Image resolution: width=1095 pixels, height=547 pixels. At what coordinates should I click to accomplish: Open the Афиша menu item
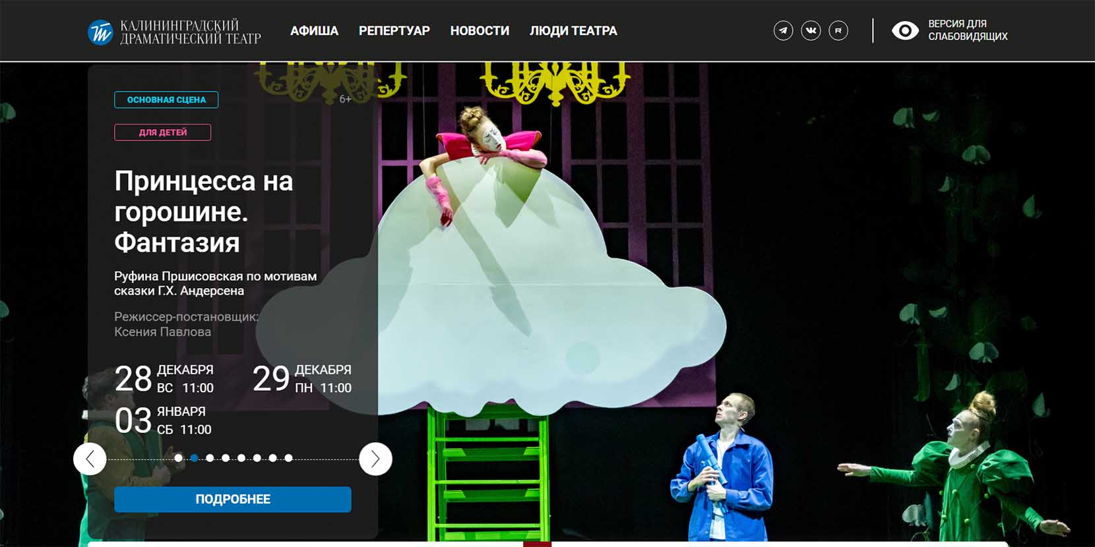click(314, 31)
